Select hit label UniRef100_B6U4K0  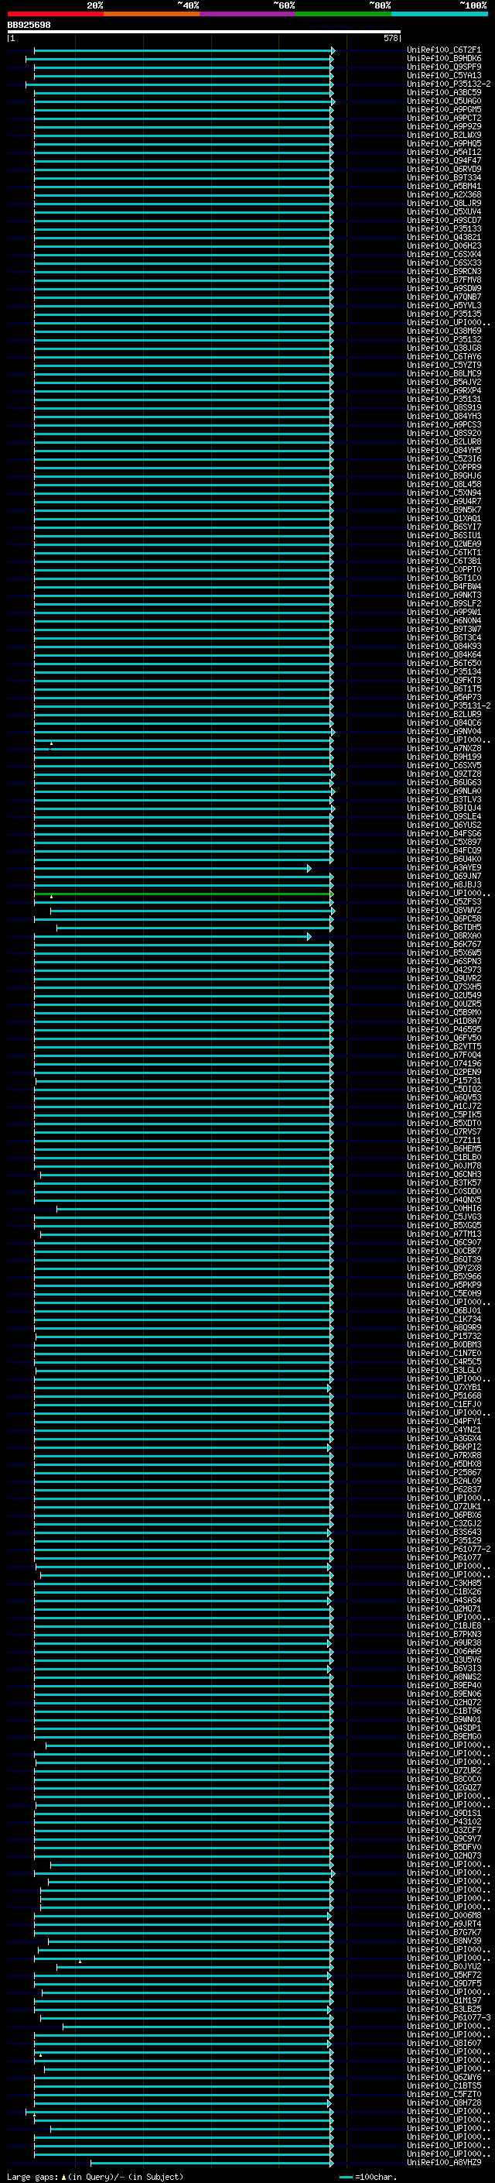tap(444, 860)
